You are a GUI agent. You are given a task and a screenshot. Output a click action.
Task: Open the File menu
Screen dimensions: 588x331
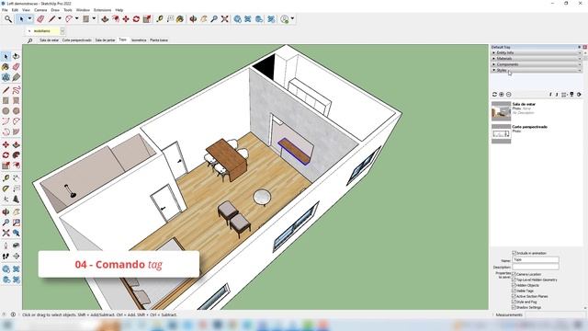coord(5,10)
